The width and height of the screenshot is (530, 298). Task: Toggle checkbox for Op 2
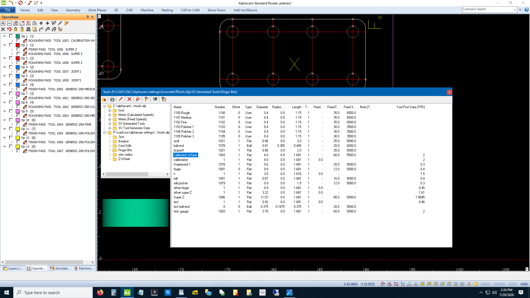(x=11, y=45)
